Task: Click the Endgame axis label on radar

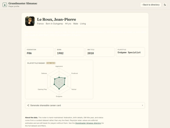Action: click(59, 96)
